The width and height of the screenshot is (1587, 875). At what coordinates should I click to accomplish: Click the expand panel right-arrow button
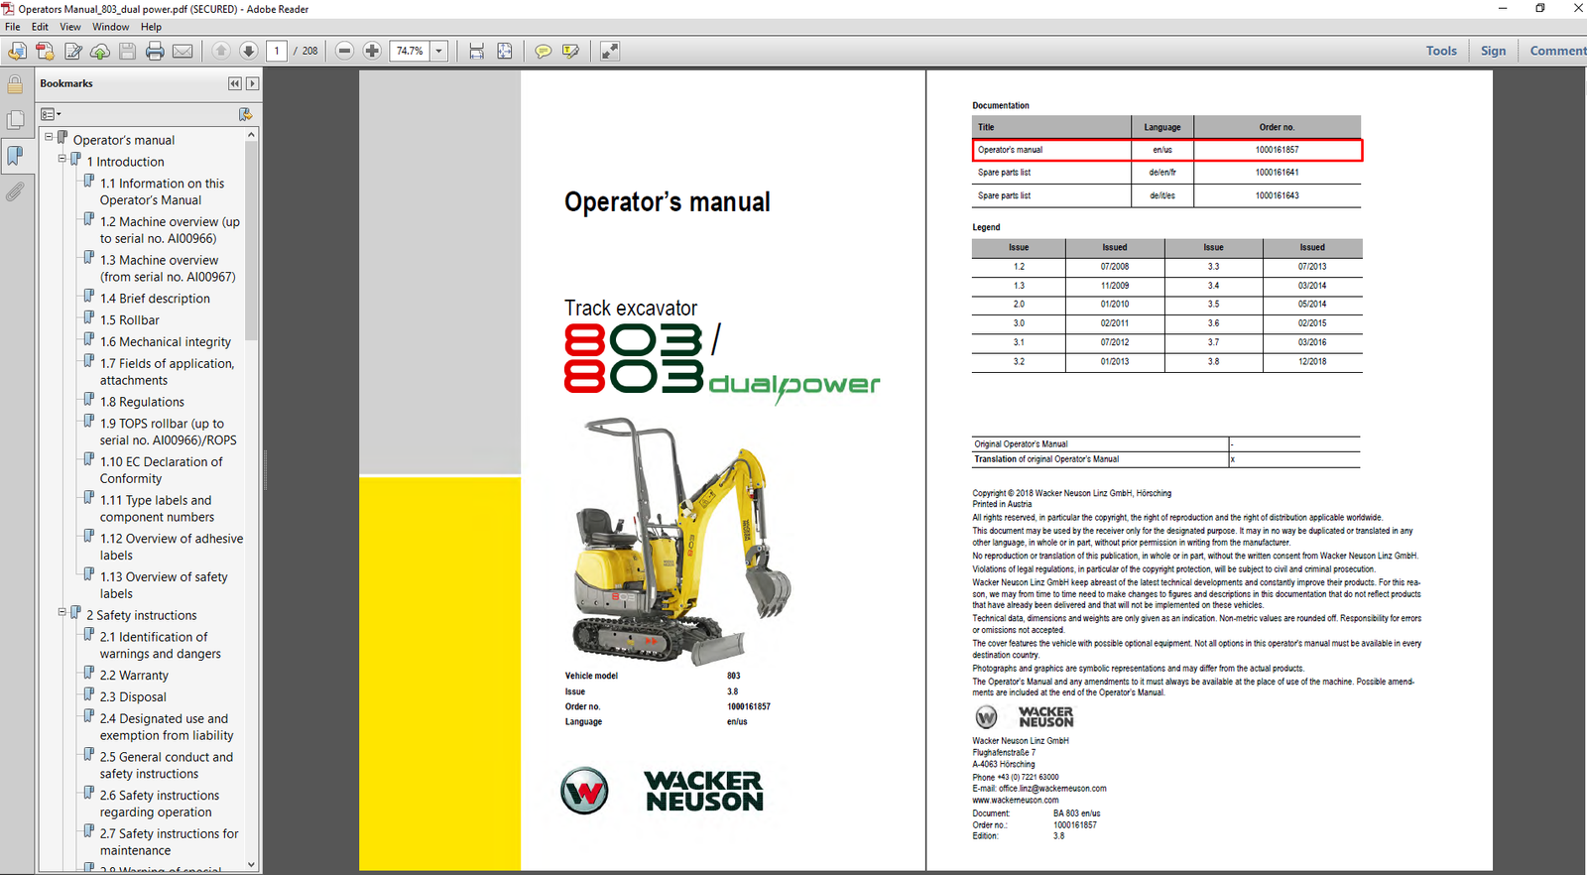252,83
